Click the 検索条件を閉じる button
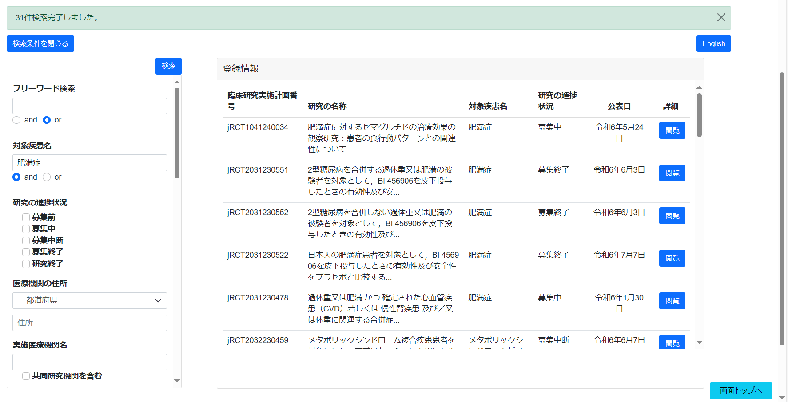The height and width of the screenshot is (402, 788). click(40, 43)
